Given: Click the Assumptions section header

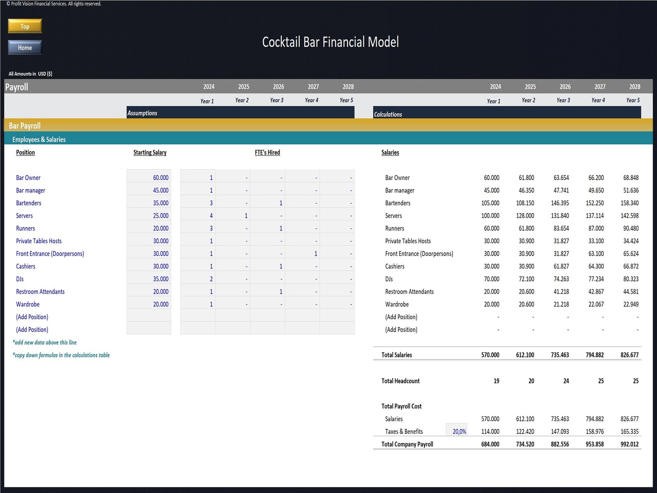Looking at the screenshot, I should pos(240,113).
